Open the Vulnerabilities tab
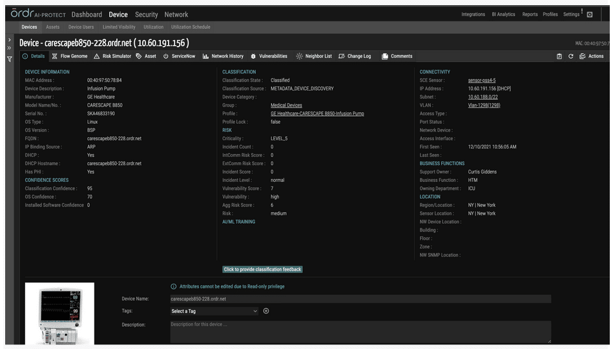The height and width of the screenshot is (349, 613). coord(273,56)
